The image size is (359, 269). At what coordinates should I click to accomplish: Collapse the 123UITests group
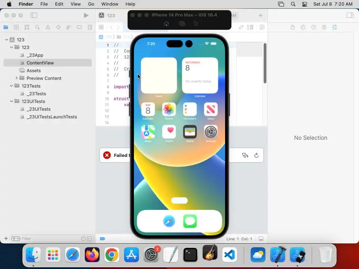point(12,101)
